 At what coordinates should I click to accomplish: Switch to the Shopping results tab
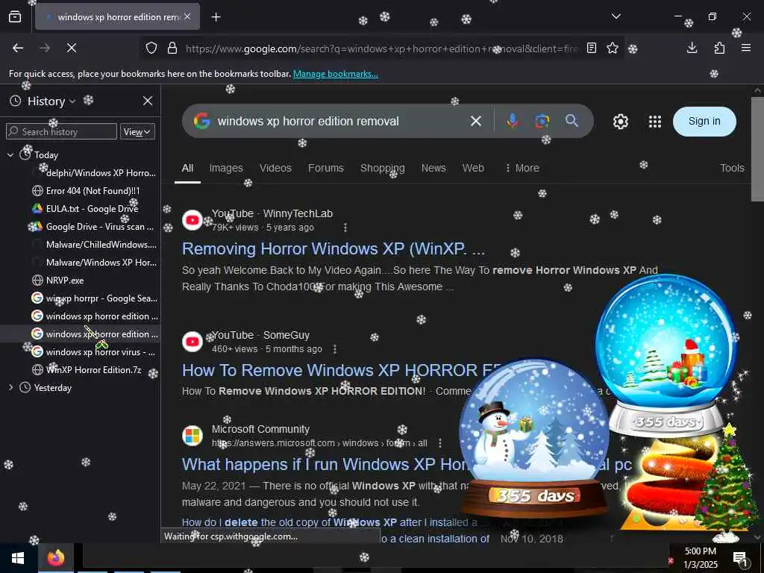coord(383,168)
